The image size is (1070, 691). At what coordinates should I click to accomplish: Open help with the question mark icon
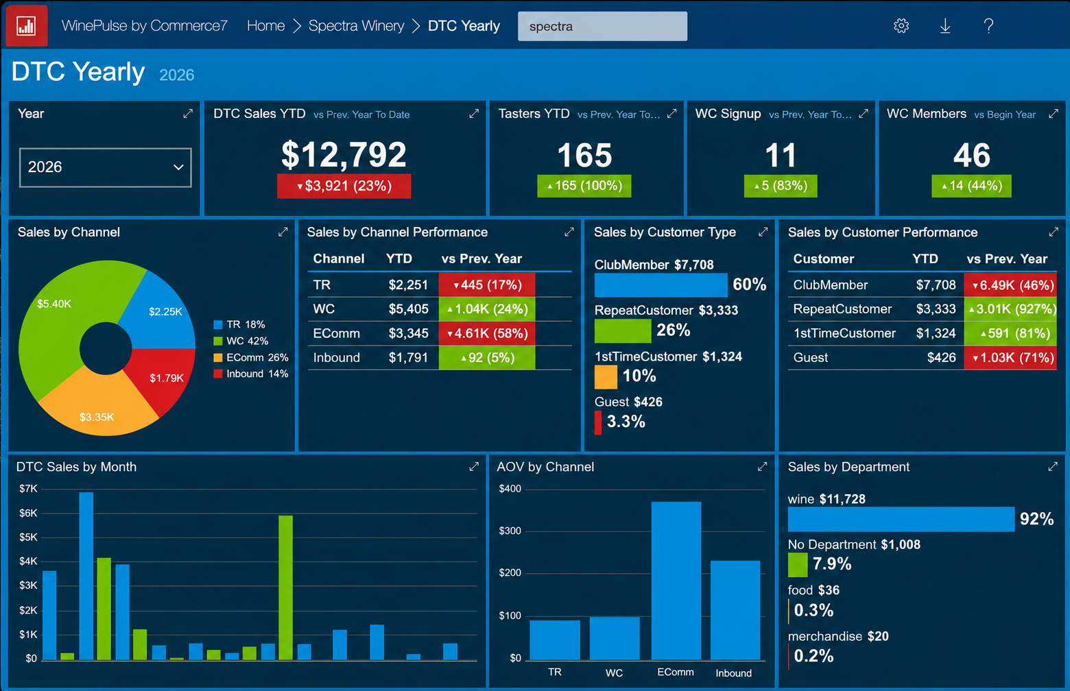point(988,26)
